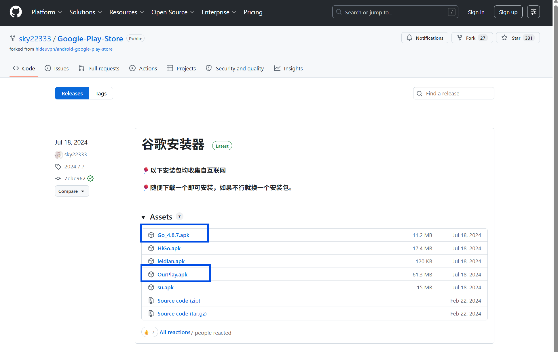Click the package icon beside su.apk

click(x=151, y=287)
